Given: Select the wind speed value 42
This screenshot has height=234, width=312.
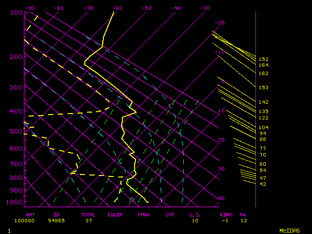Looking at the screenshot, I should pyautogui.click(x=263, y=184).
